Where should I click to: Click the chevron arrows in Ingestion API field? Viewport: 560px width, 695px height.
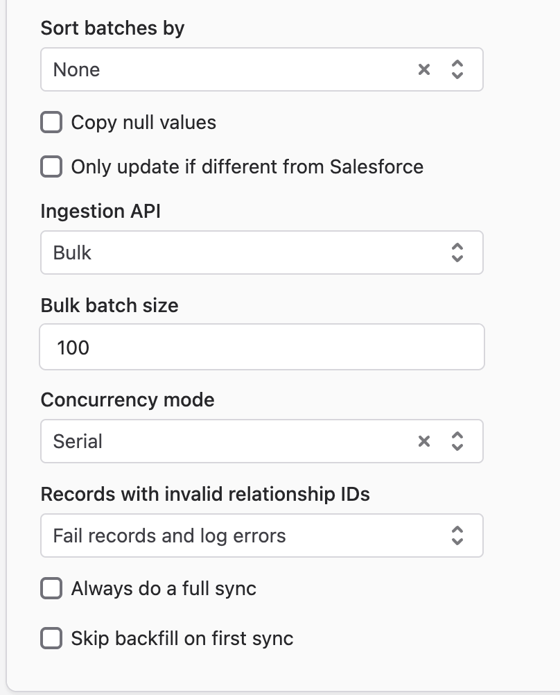(x=457, y=252)
